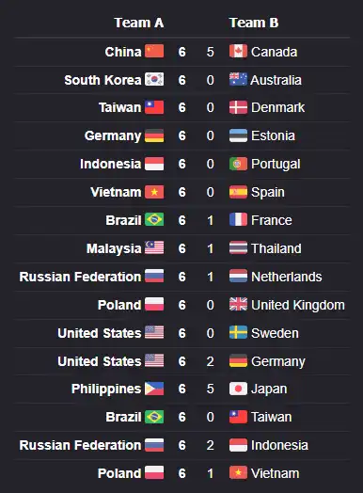
Task: Click the Denmark flag icon
Action: 238,107
